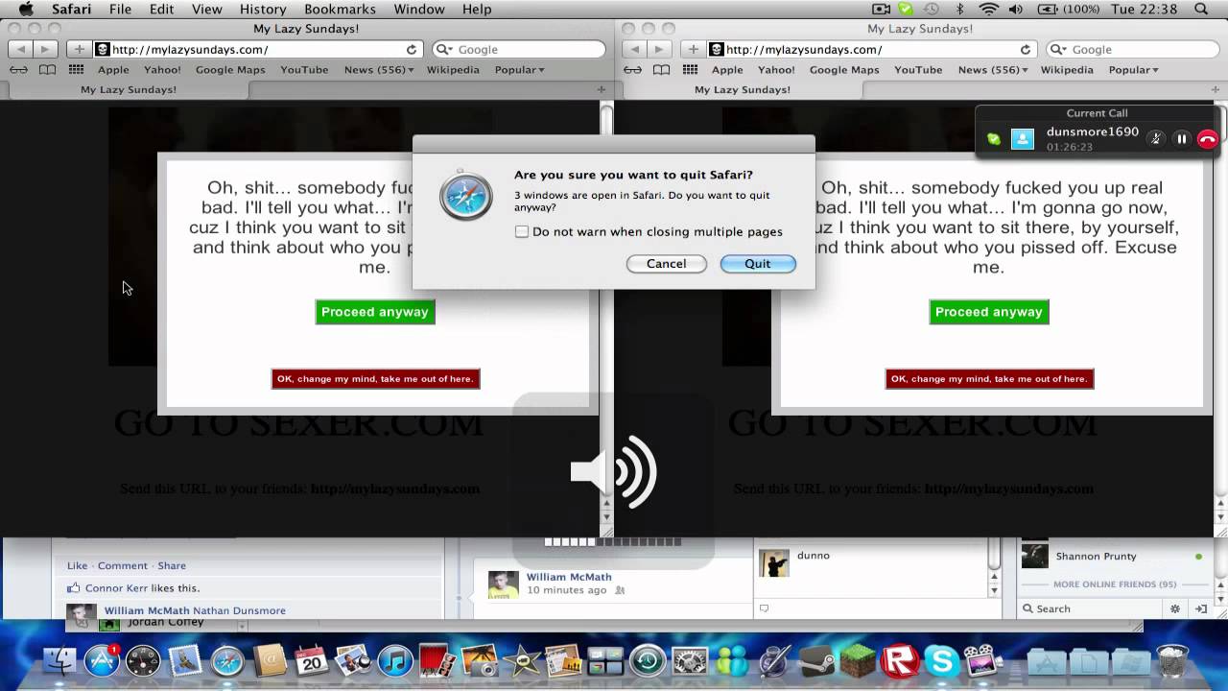Mute microphone in Skype call panel
Viewport: 1228px width, 691px height.
[1156, 139]
